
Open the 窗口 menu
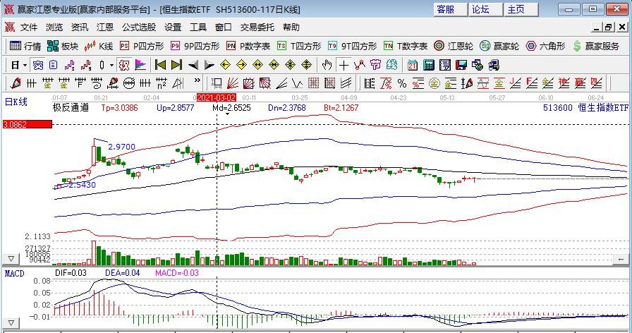tap(224, 28)
